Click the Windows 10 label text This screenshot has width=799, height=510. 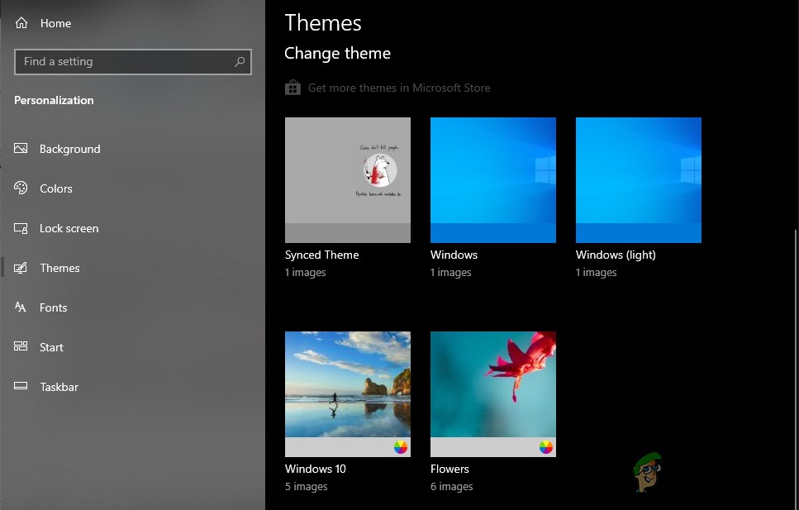[316, 469]
